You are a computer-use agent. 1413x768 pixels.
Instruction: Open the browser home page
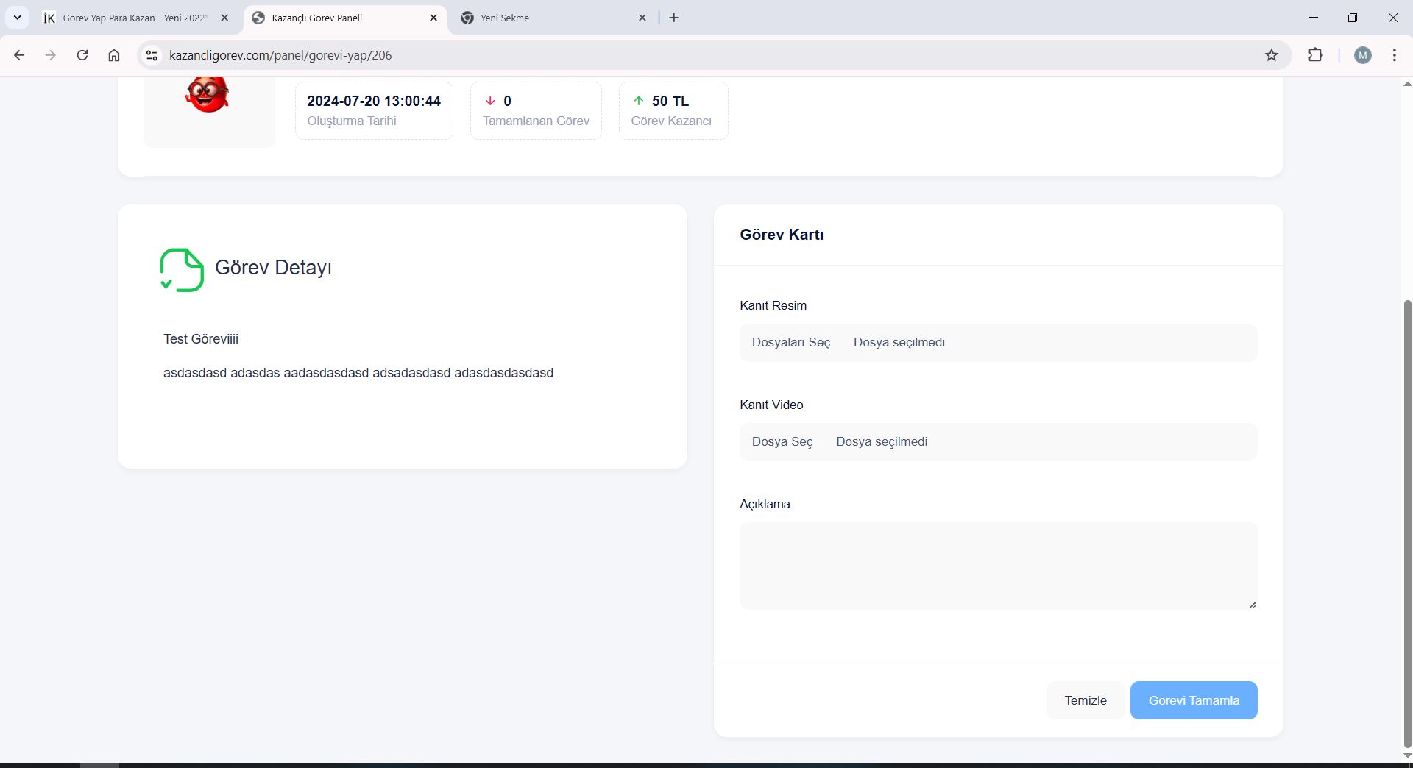click(x=114, y=55)
